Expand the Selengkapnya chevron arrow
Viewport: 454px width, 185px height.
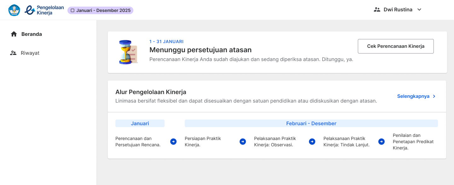[x=434, y=96]
